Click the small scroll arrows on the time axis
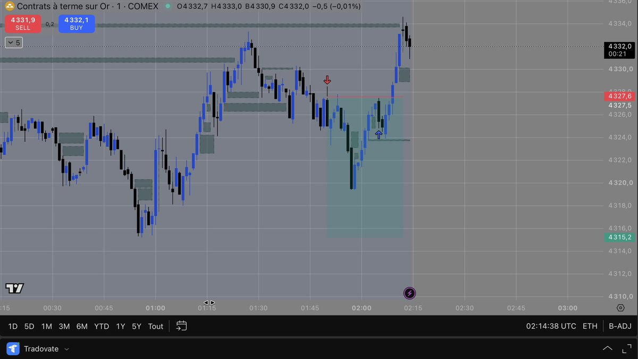The width and height of the screenshot is (638, 359). [209, 303]
